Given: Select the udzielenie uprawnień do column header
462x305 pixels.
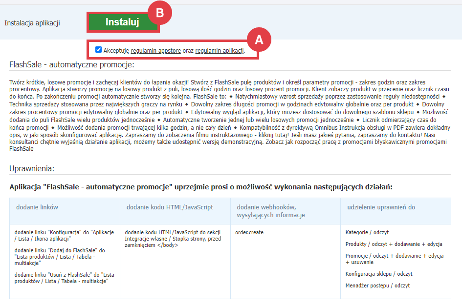Looking at the screenshot, I should point(381,207).
